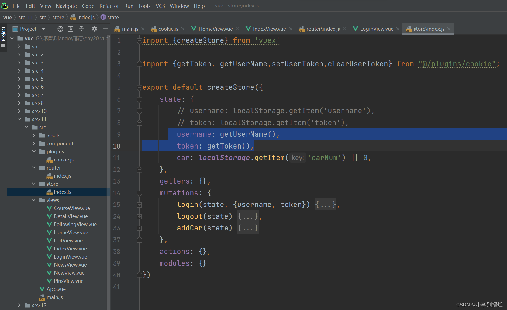Click the Expand All icon in Project panel

click(x=71, y=29)
